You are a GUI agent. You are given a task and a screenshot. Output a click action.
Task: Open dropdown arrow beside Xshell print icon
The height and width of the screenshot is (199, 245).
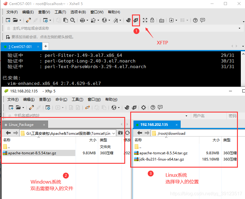(x=87, y=20)
